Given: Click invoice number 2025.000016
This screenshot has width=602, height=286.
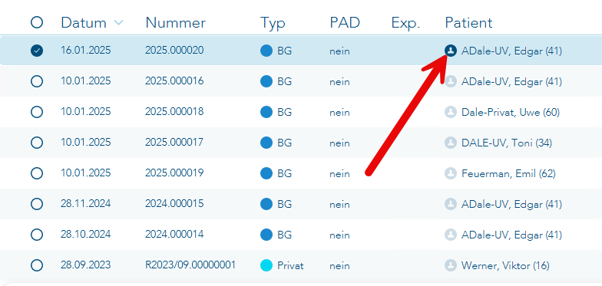Looking at the screenshot, I should click(174, 81).
